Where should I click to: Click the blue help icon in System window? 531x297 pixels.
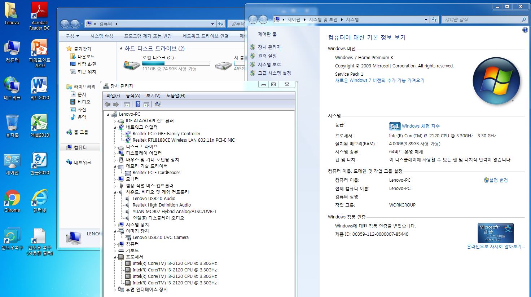pyautogui.click(x=525, y=30)
